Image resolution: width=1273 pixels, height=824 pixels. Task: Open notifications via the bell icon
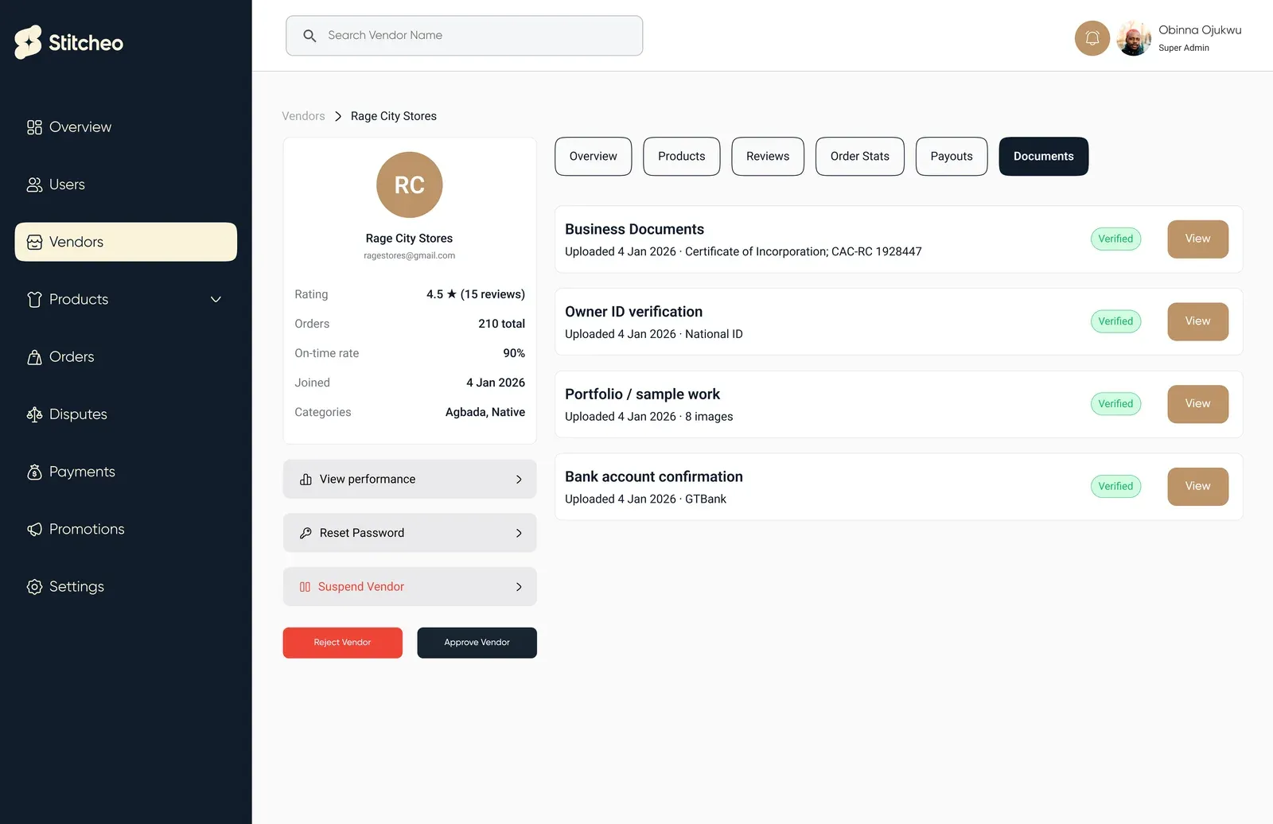(x=1092, y=38)
